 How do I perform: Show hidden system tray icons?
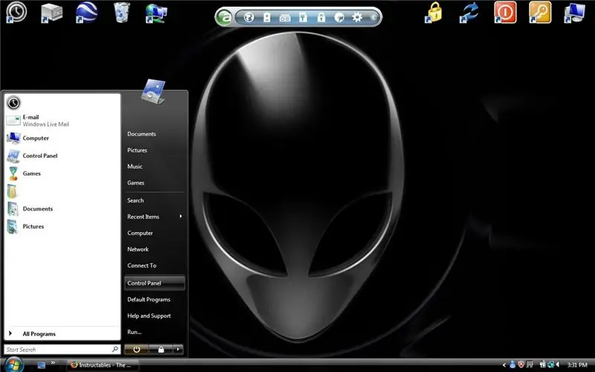point(504,365)
